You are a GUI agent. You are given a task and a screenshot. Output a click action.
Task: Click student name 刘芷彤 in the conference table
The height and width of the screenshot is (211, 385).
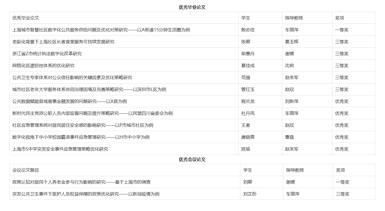click(250, 194)
